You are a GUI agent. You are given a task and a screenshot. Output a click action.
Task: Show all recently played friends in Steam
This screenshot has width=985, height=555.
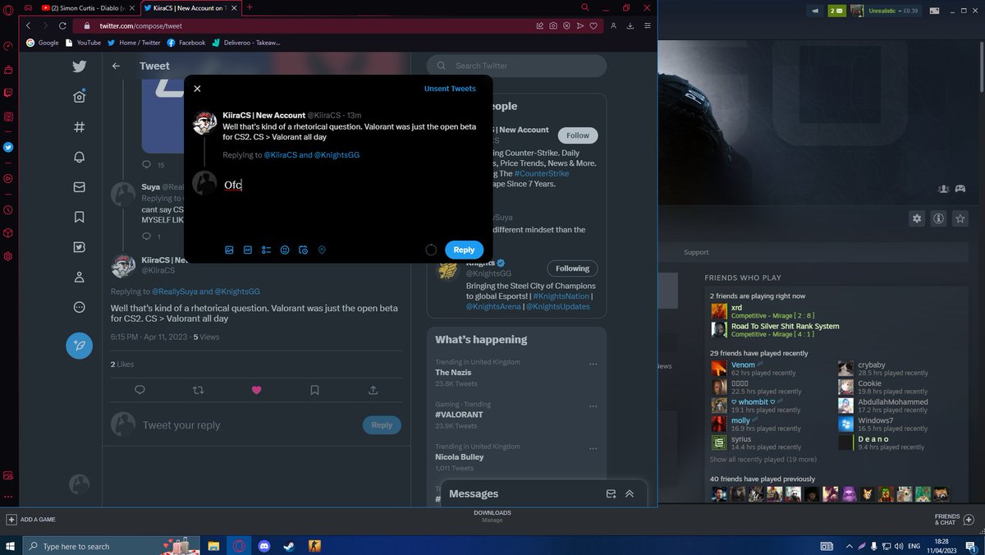tap(763, 460)
